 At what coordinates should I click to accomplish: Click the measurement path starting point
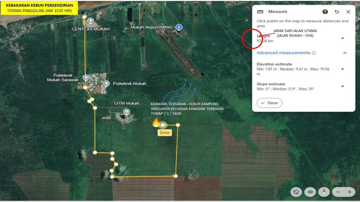pyautogui.click(x=84, y=16)
